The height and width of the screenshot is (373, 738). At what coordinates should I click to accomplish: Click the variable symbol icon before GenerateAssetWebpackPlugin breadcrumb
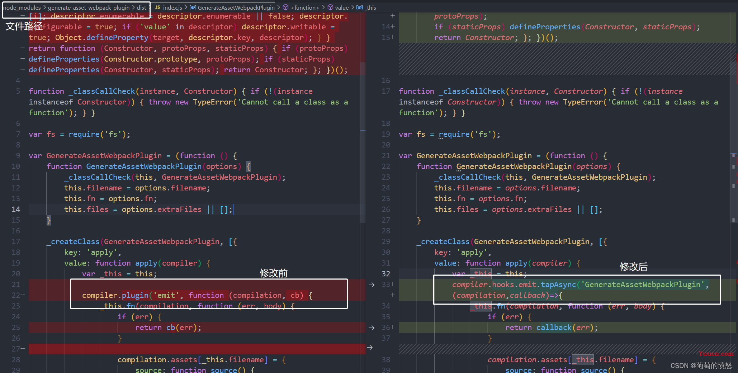tap(193, 8)
